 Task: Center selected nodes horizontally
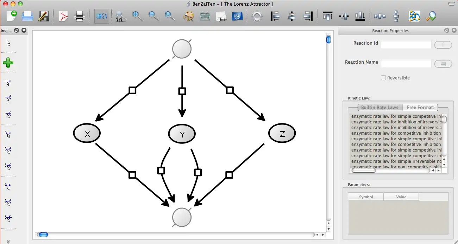(291, 16)
